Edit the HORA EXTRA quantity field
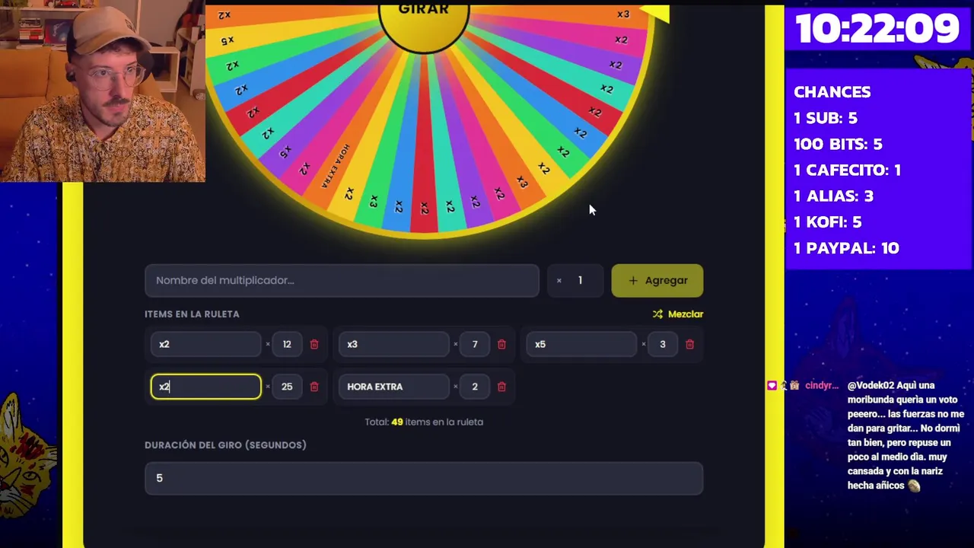Image resolution: width=974 pixels, height=548 pixels. click(475, 387)
